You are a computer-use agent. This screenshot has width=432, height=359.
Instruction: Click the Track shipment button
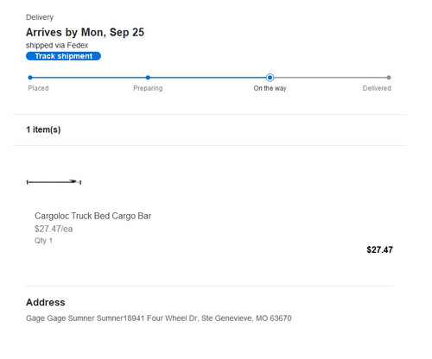click(63, 56)
